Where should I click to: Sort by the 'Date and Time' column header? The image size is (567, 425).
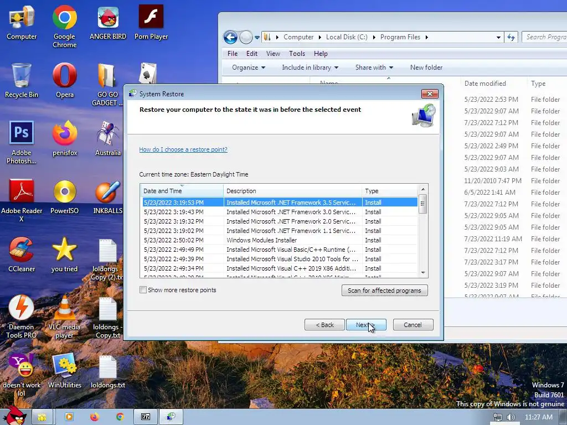[182, 191]
